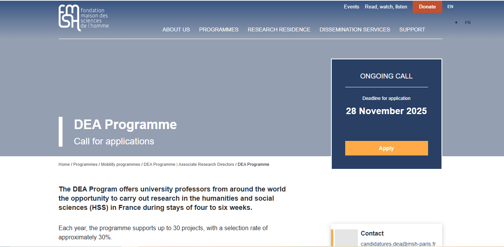Open DEA Programme | Associate Research Directors breadcrumb
Viewport: 504px width, 247px height.
pyautogui.click(x=189, y=164)
